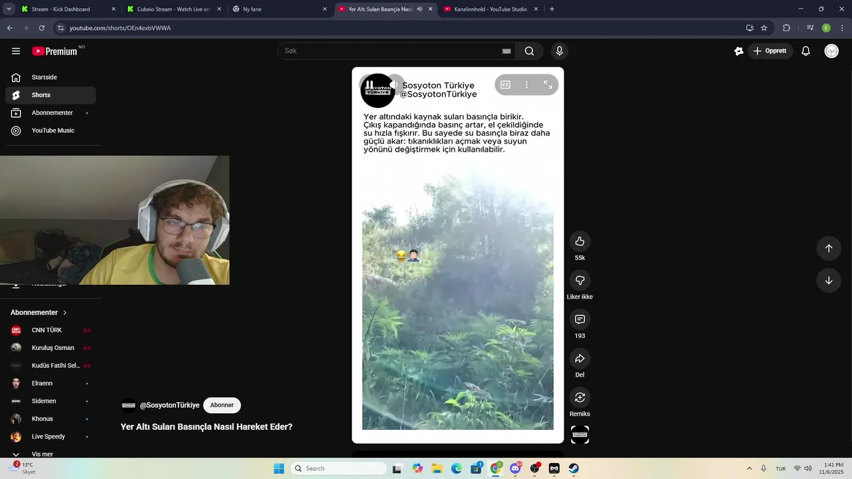Open a new browser tab with plus
852x479 pixels.
coord(552,9)
